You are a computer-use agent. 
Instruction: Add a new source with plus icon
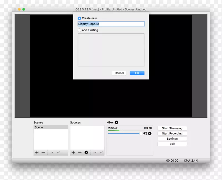(73, 152)
